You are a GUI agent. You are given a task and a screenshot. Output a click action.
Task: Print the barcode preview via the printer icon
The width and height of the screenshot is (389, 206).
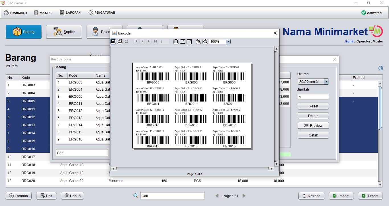pos(120,41)
